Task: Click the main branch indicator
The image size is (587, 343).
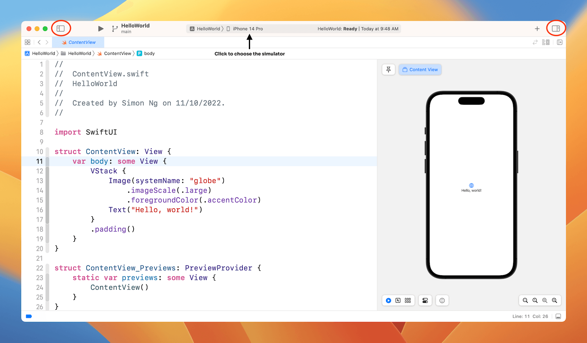Action: coord(126,31)
